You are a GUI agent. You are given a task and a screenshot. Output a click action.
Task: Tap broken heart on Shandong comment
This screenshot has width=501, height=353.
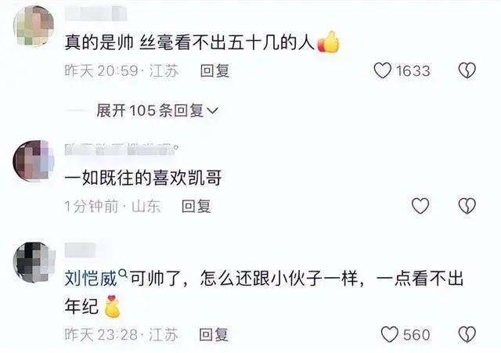point(467,206)
